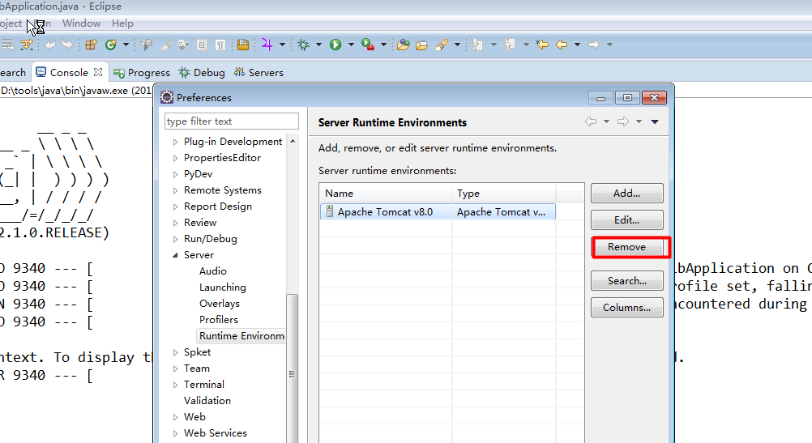The image size is (812, 443).
Task: Click the Remove button
Action: point(626,247)
